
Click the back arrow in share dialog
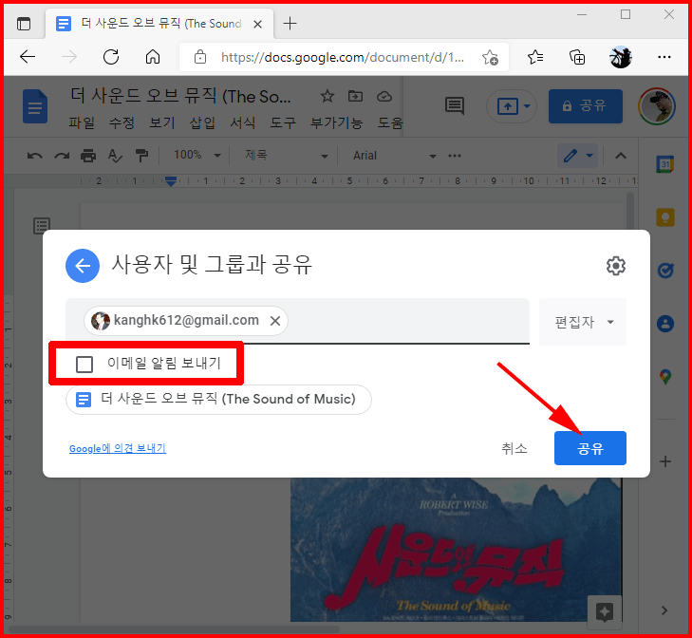coord(83,266)
